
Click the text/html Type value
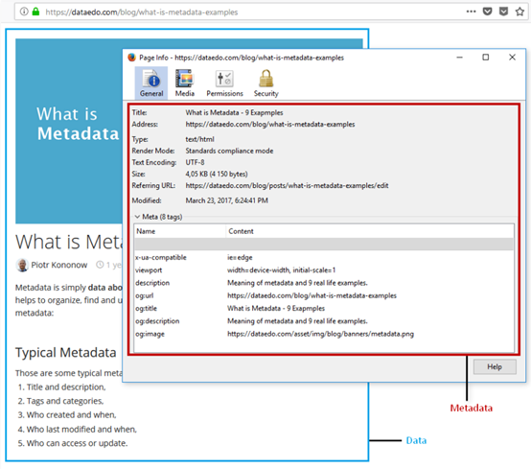[x=199, y=139]
